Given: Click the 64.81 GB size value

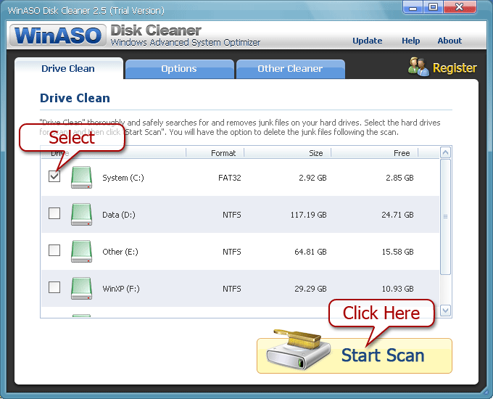Looking at the screenshot, I should pos(310,252).
